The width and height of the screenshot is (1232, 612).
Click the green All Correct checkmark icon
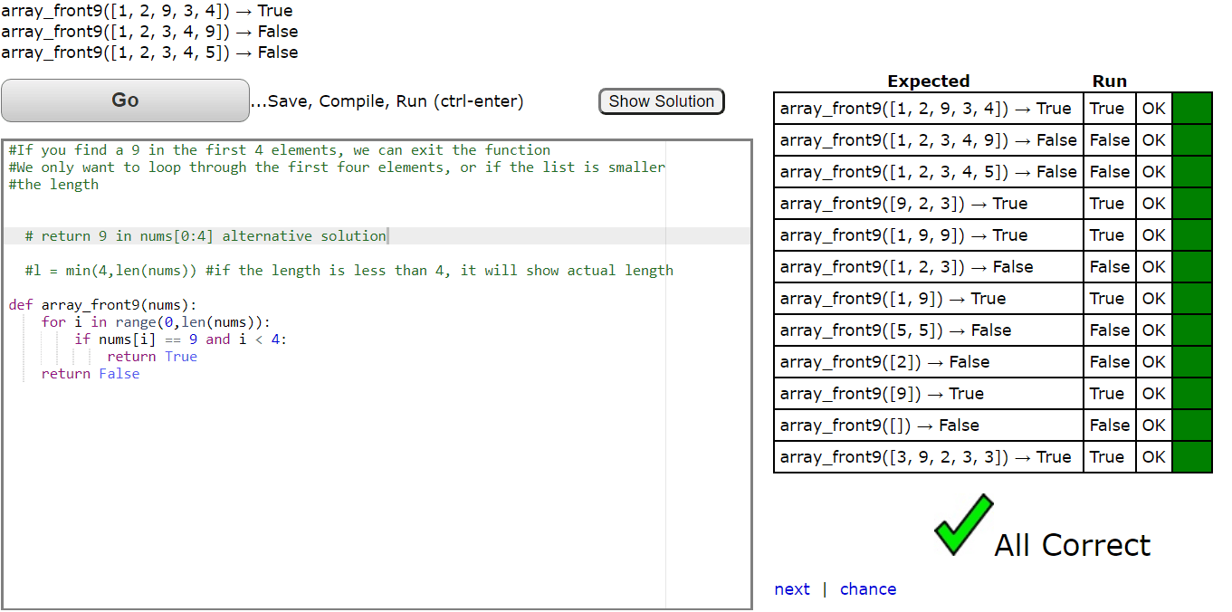(963, 524)
